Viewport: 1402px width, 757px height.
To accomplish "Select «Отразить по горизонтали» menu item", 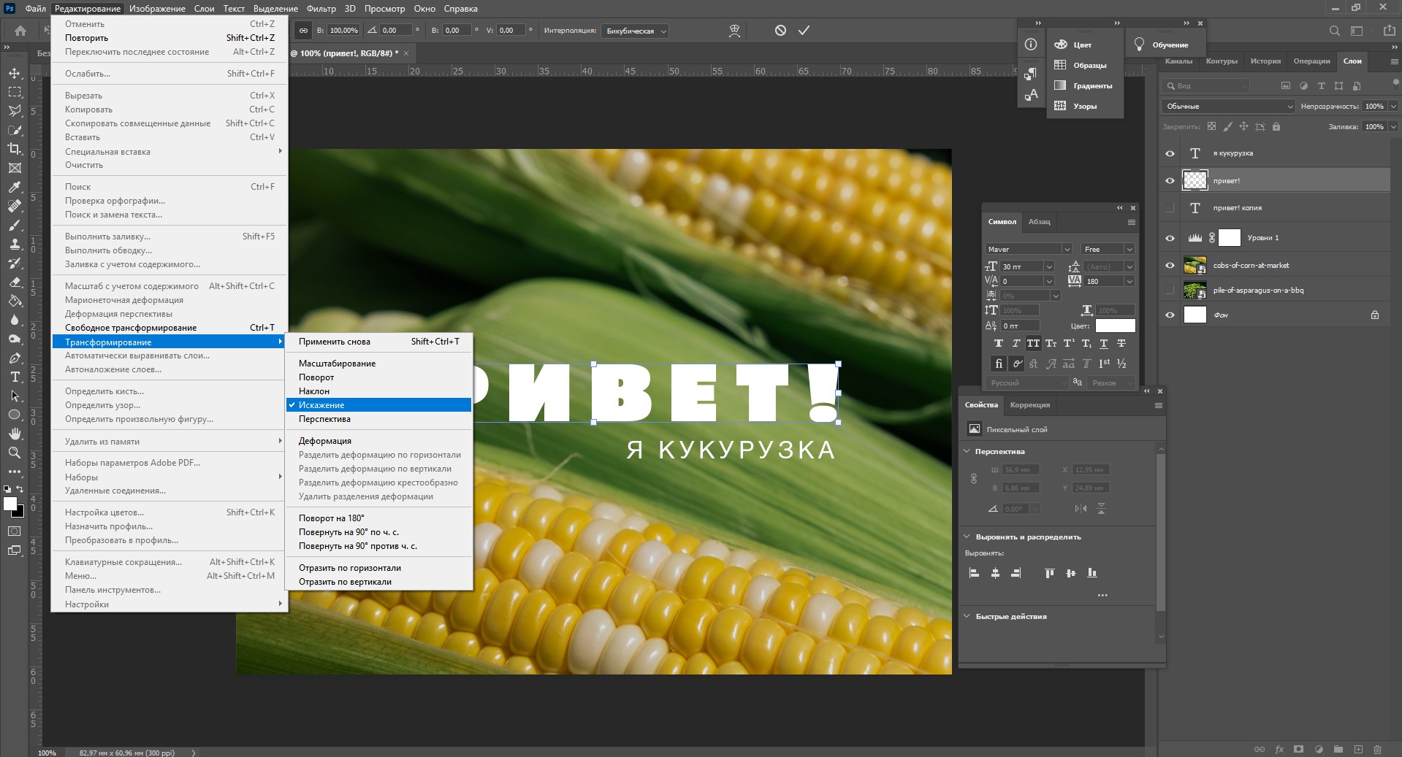I will [x=349, y=568].
